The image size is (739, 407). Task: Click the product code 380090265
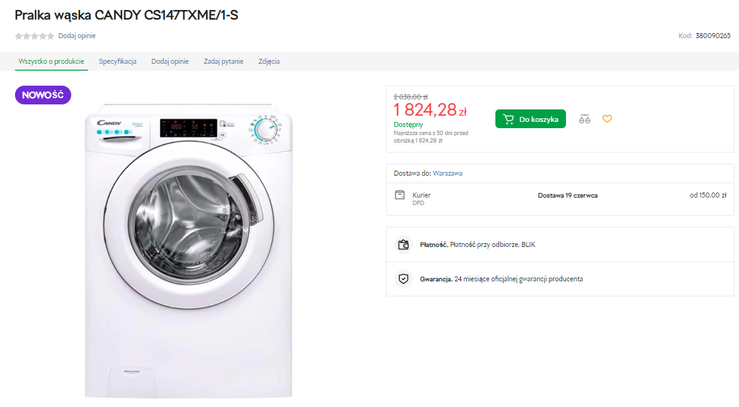click(x=713, y=36)
